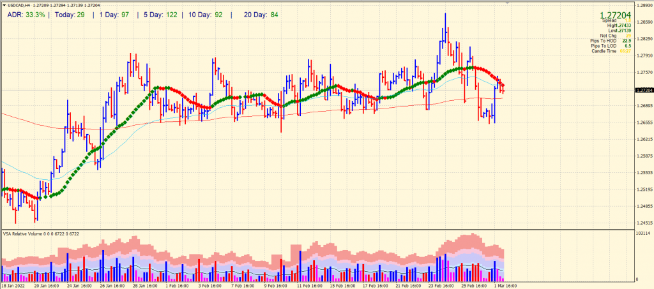Click the 9 Feb 16:00 time label
Screen dimensions: 654x289
[x=276, y=286]
